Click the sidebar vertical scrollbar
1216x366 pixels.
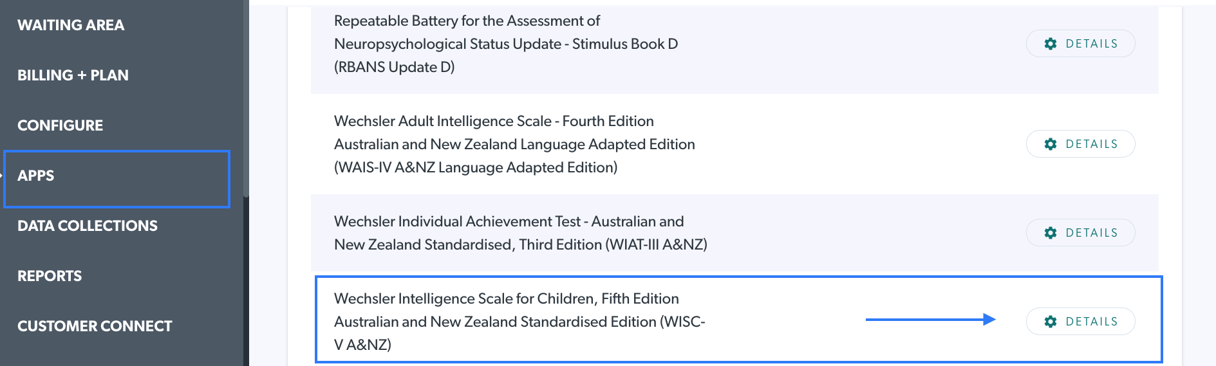click(246, 96)
